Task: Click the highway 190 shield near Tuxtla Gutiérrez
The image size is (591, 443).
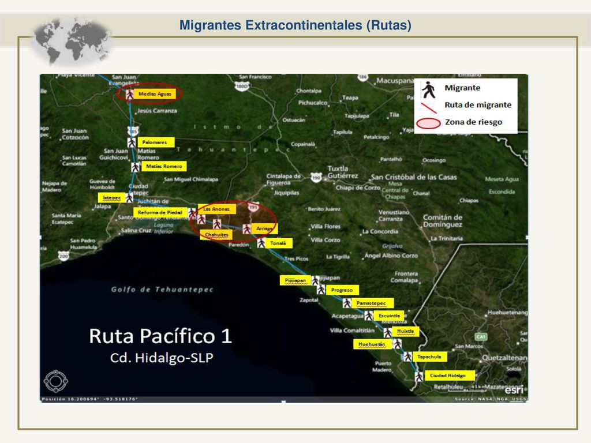Action: pyautogui.click(x=316, y=177)
